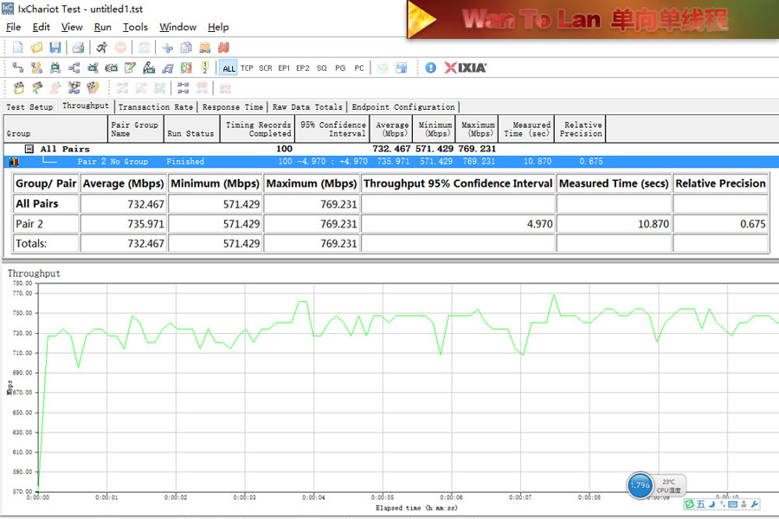Toggle the EP1 filter button
Screen dimensions: 779x519
point(284,68)
